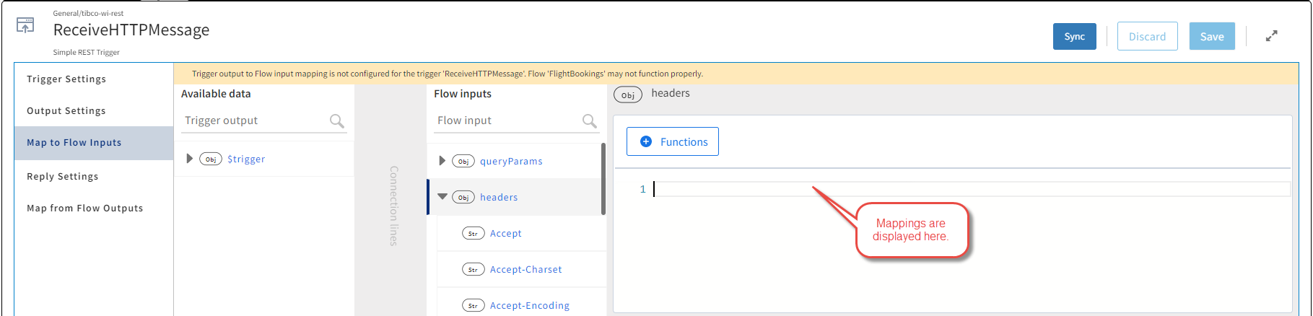Open the Functions list button
Image resolution: width=1313 pixels, height=316 pixels.
[x=673, y=142]
